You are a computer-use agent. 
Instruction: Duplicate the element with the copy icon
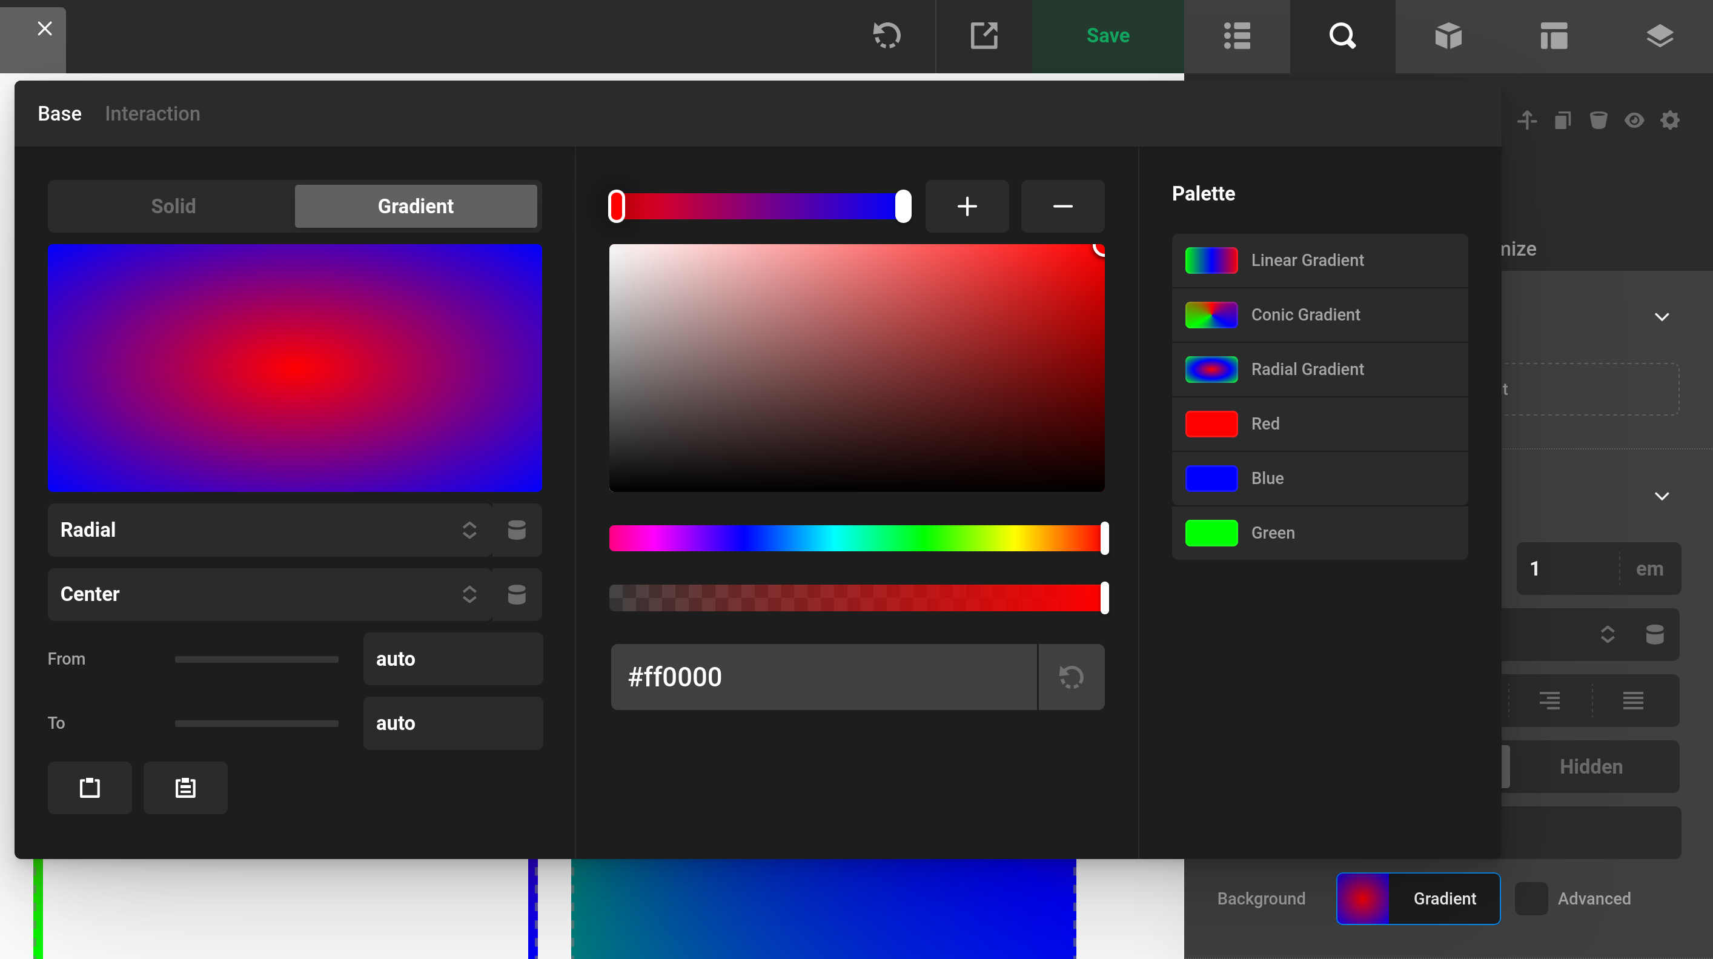pyautogui.click(x=1563, y=121)
